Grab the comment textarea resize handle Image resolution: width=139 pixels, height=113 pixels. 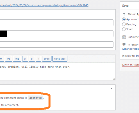tap(114, 79)
